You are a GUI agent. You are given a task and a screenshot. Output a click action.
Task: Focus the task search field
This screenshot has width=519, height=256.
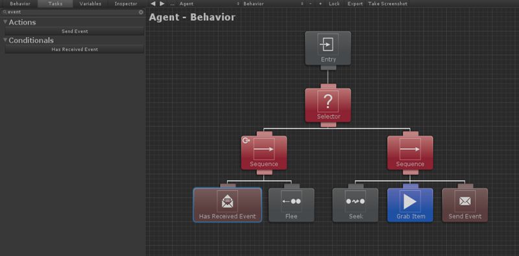73,12
